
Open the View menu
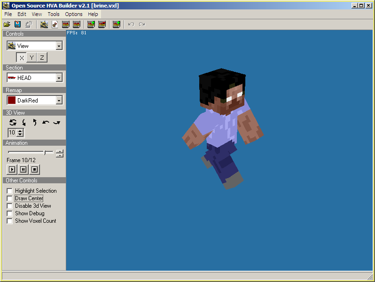click(37, 14)
